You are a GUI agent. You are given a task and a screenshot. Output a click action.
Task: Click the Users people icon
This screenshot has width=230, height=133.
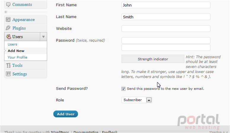[9, 37]
